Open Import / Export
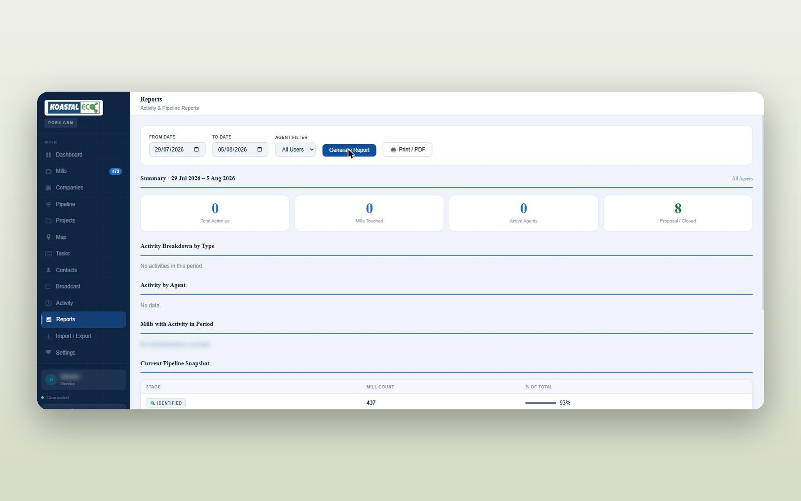This screenshot has height=501, width=801. (x=84, y=336)
